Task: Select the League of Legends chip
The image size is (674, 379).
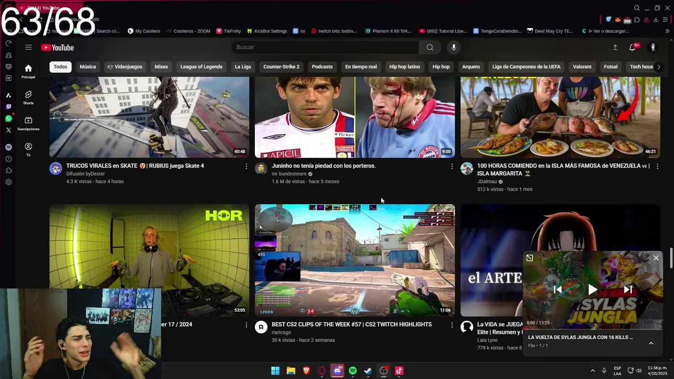Action: coord(201,67)
